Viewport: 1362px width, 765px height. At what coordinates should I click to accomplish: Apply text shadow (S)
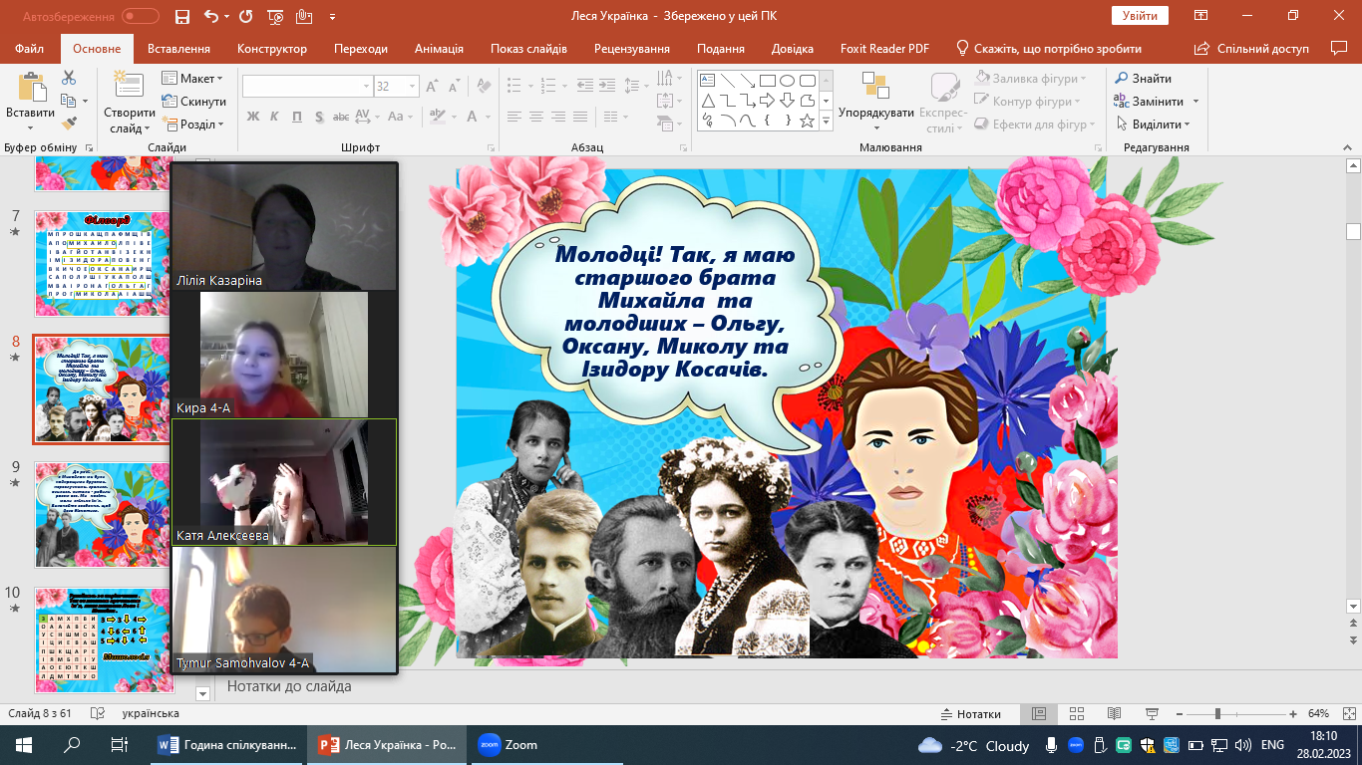[319, 117]
